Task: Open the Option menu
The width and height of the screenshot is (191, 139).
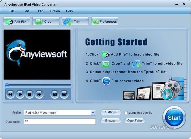Action: tap(55, 11)
